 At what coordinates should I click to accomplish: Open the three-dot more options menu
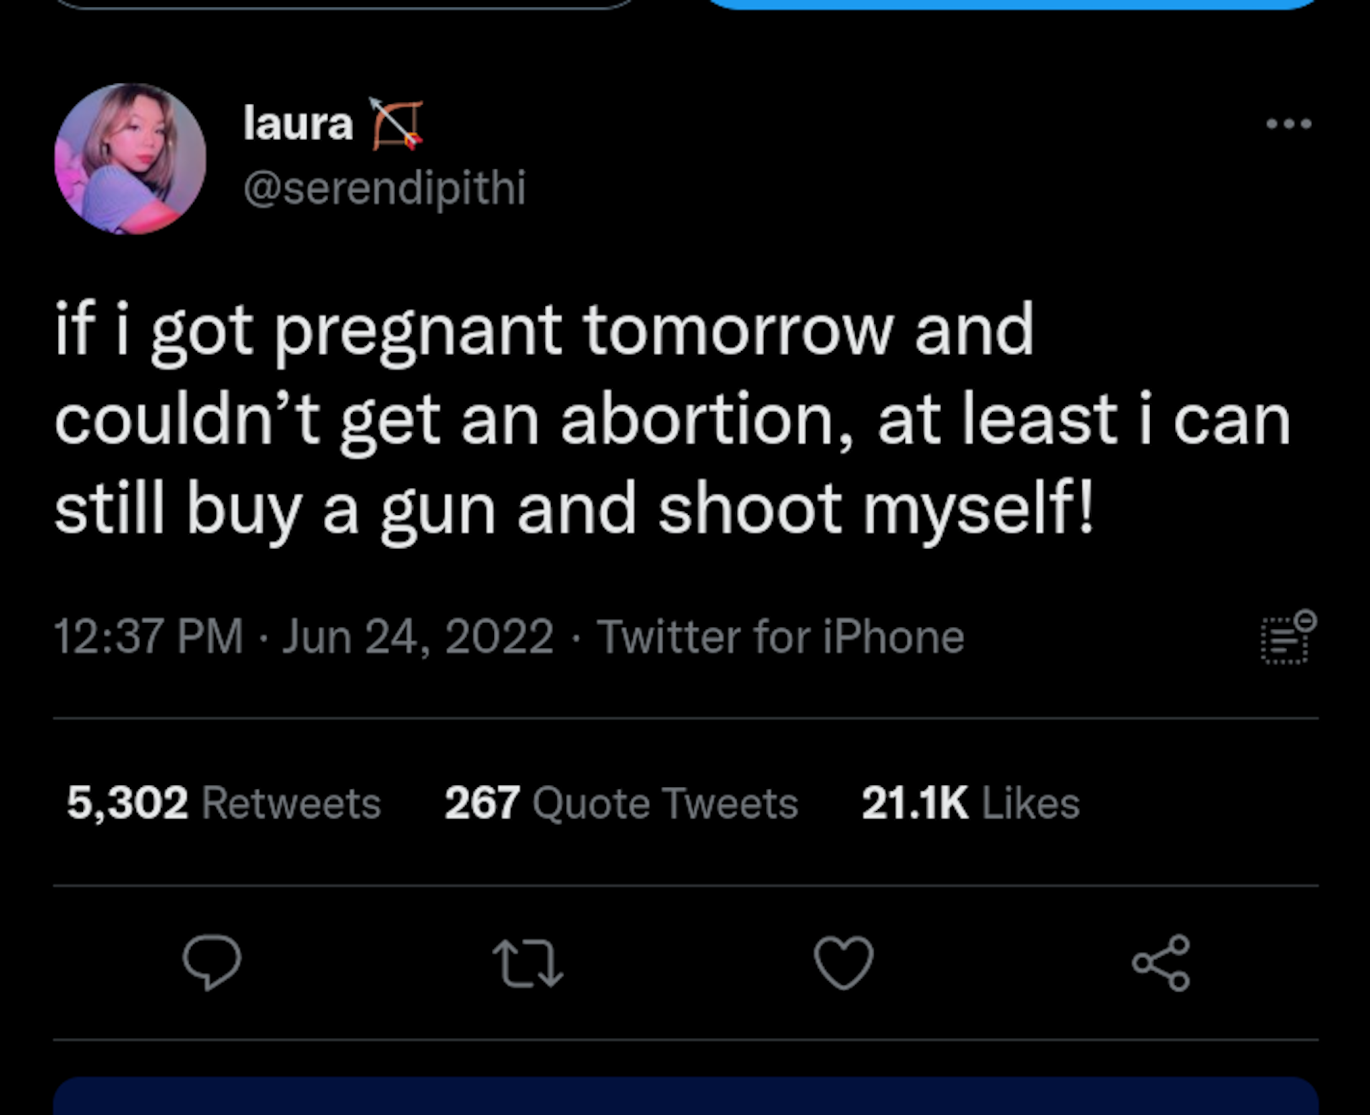pyautogui.click(x=1288, y=123)
